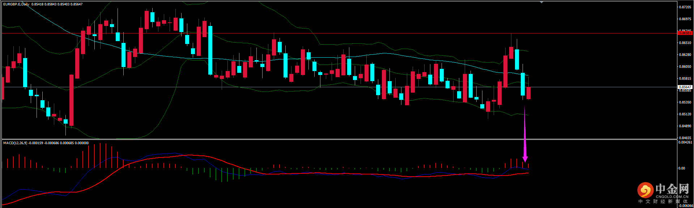Select the red horizontal line price tag 0.86693
694x208 pixels.
[x=685, y=33]
